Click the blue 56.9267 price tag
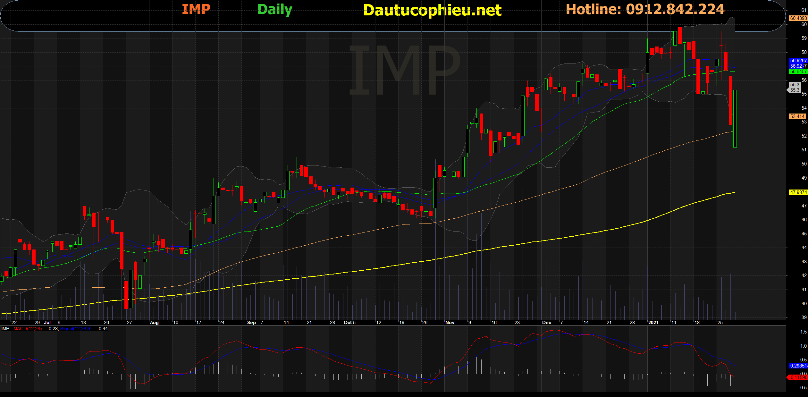The image size is (808, 397). coord(798,60)
